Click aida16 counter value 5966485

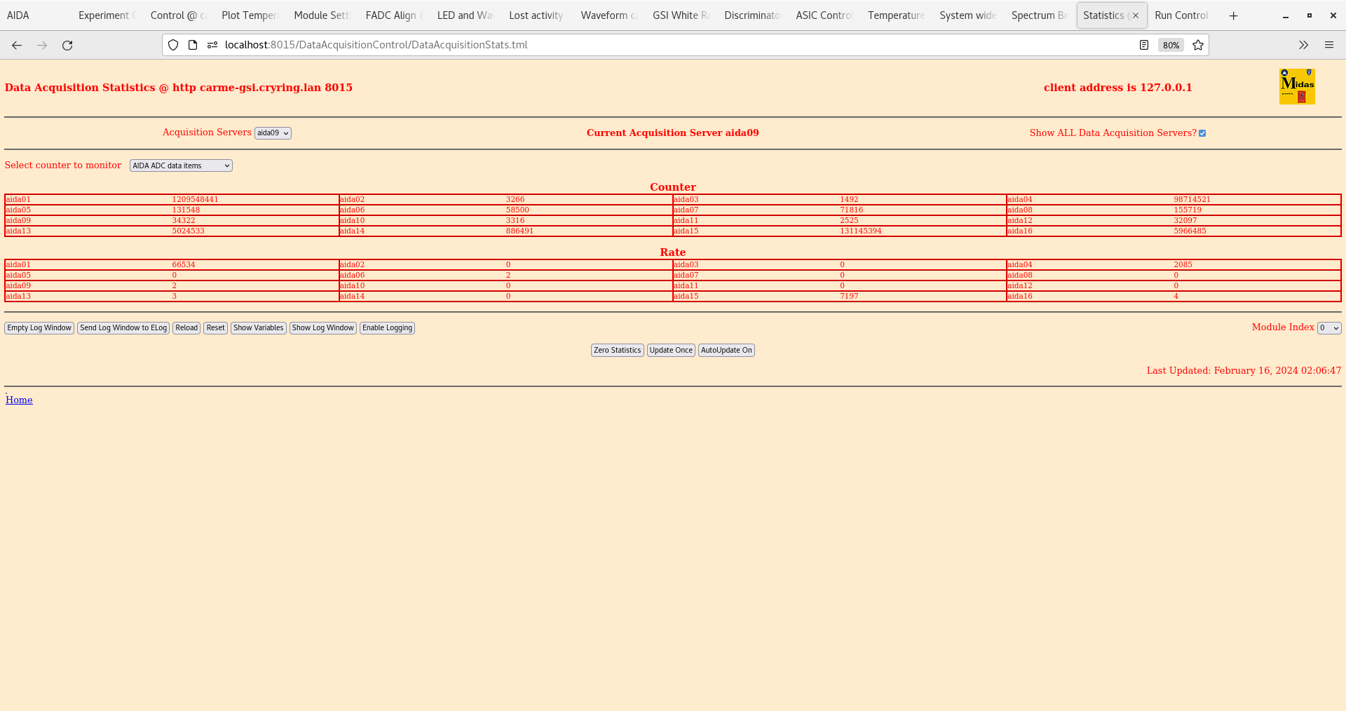pyautogui.click(x=1190, y=231)
